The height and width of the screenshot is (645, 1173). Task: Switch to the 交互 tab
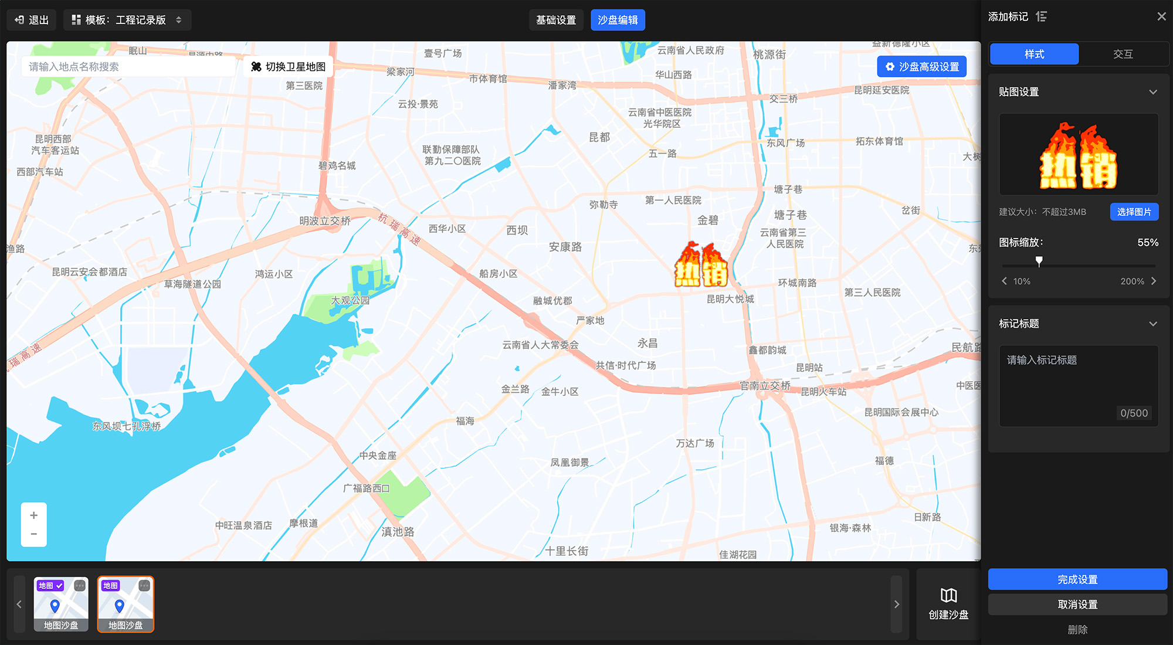point(1123,54)
